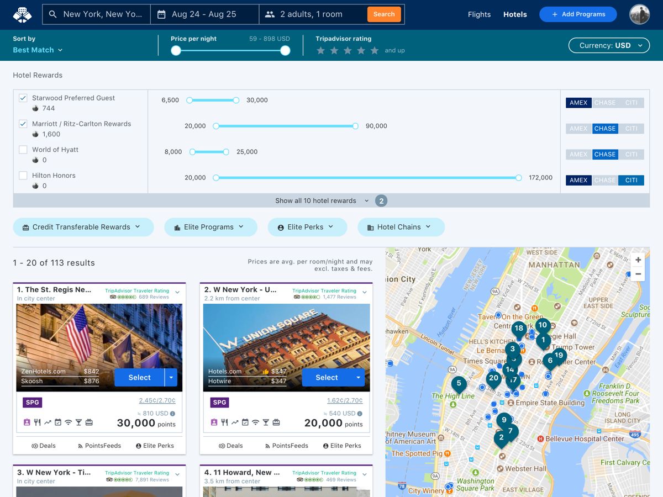Image resolution: width=663 pixels, height=497 pixels.
Task: Open the Currency USD dropdown
Action: pos(609,45)
